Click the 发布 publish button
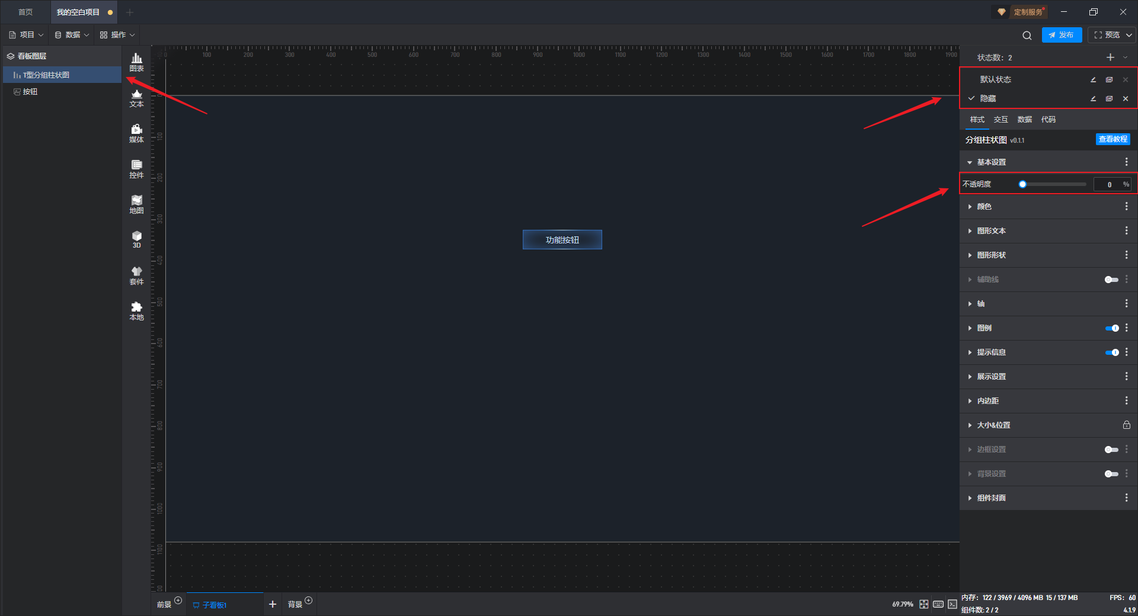 pyautogui.click(x=1062, y=35)
